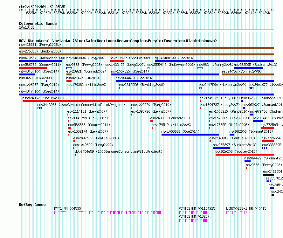The image size is (283, 238).
Task: Click esv1114131 (Levy2007) label
Action: (87, 111)
